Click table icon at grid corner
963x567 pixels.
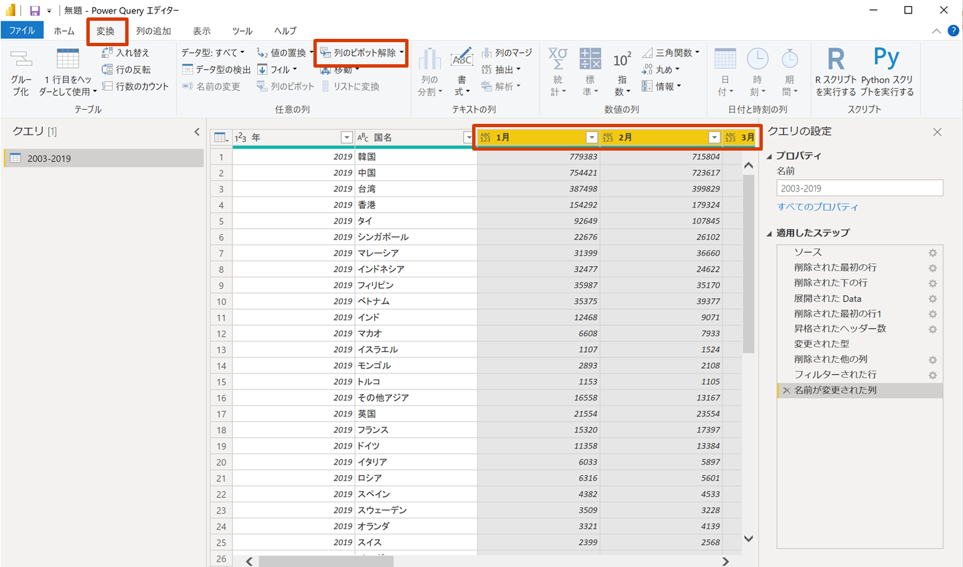tap(220, 137)
